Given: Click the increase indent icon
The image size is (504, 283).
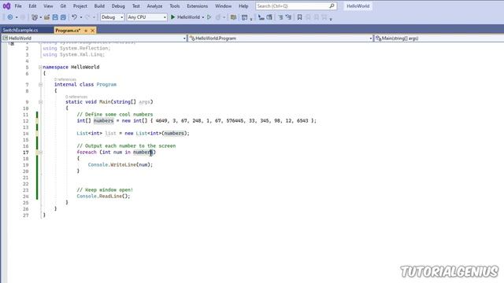Looking at the screenshot, I should coord(269,17).
